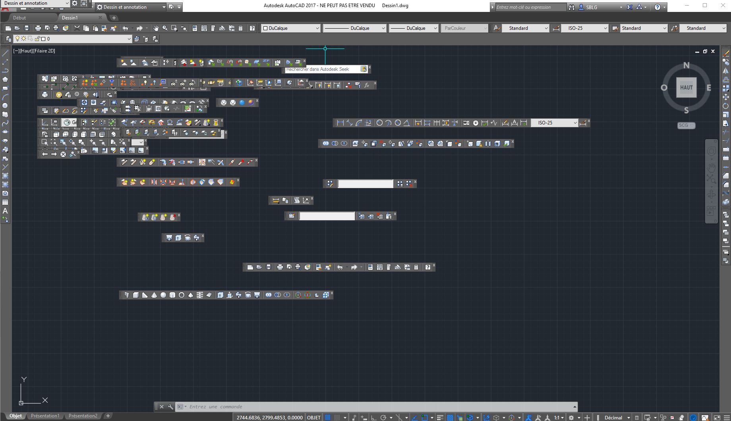The image size is (731, 421).
Task: Select Mirror tool in Modify toolbar
Action: pyautogui.click(x=726, y=71)
